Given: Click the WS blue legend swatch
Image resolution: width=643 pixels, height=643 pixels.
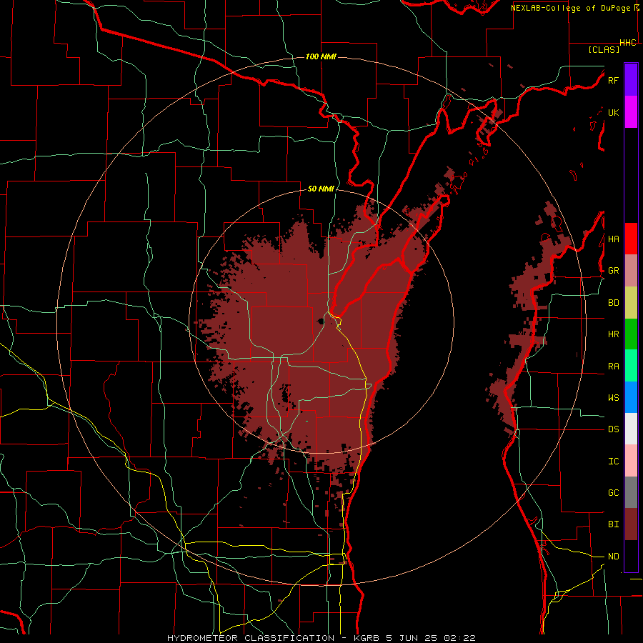Looking at the screenshot, I should click(x=631, y=397).
